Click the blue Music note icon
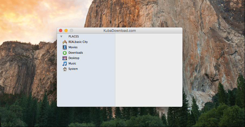Screen dimensions: 245x127 [64, 64]
